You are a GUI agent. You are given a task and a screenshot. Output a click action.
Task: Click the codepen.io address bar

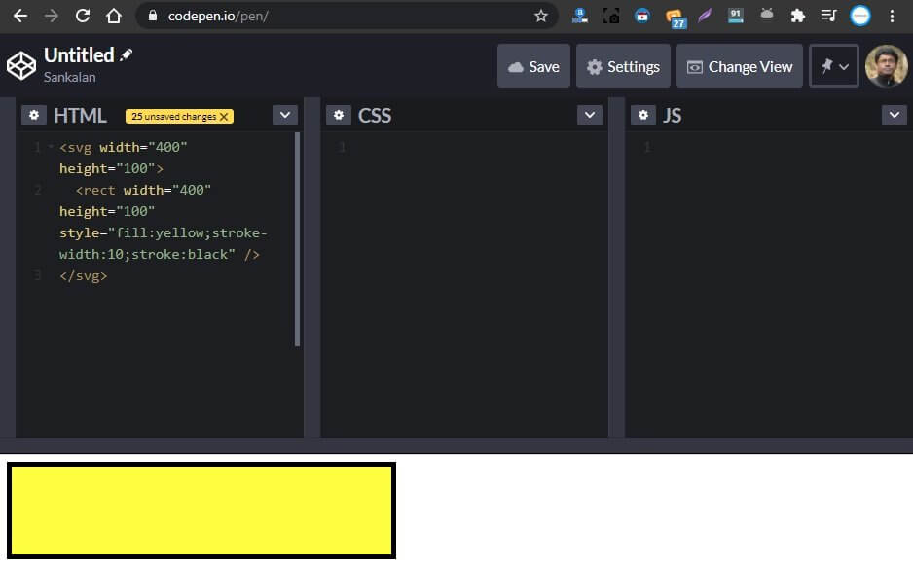[x=347, y=16]
